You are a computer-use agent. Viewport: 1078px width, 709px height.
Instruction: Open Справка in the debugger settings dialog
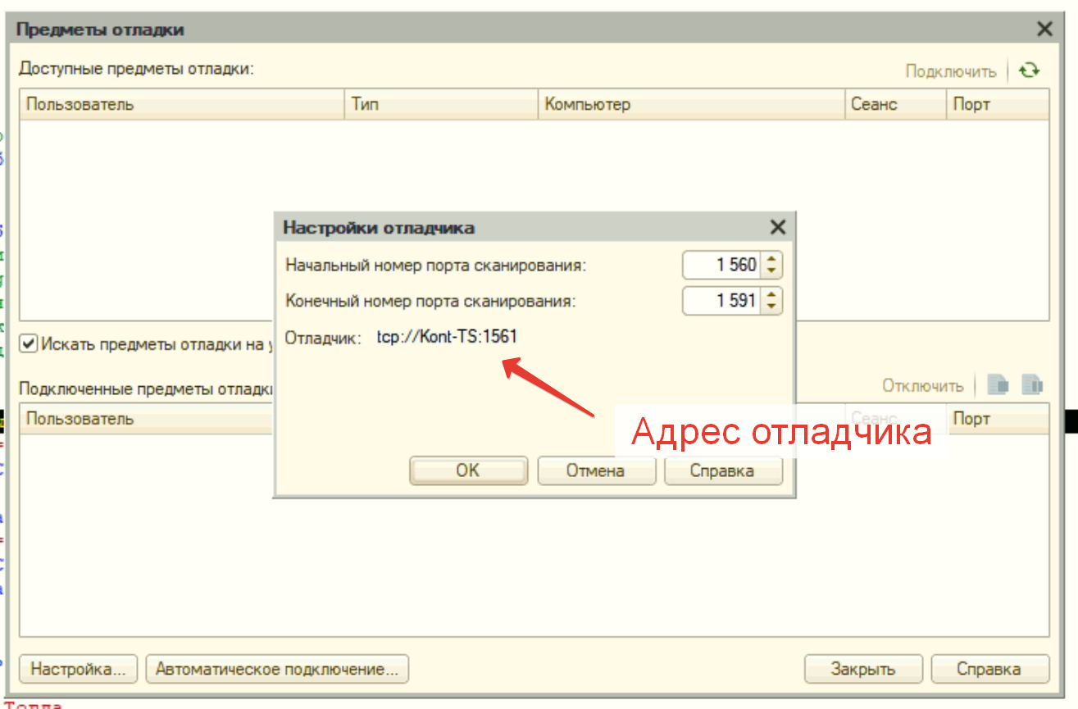pyautogui.click(x=722, y=470)
